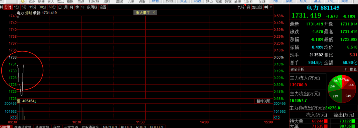Toggle the 竞 auction display button
The width and height of the screenshot is (358, 128).
(249, 7)
